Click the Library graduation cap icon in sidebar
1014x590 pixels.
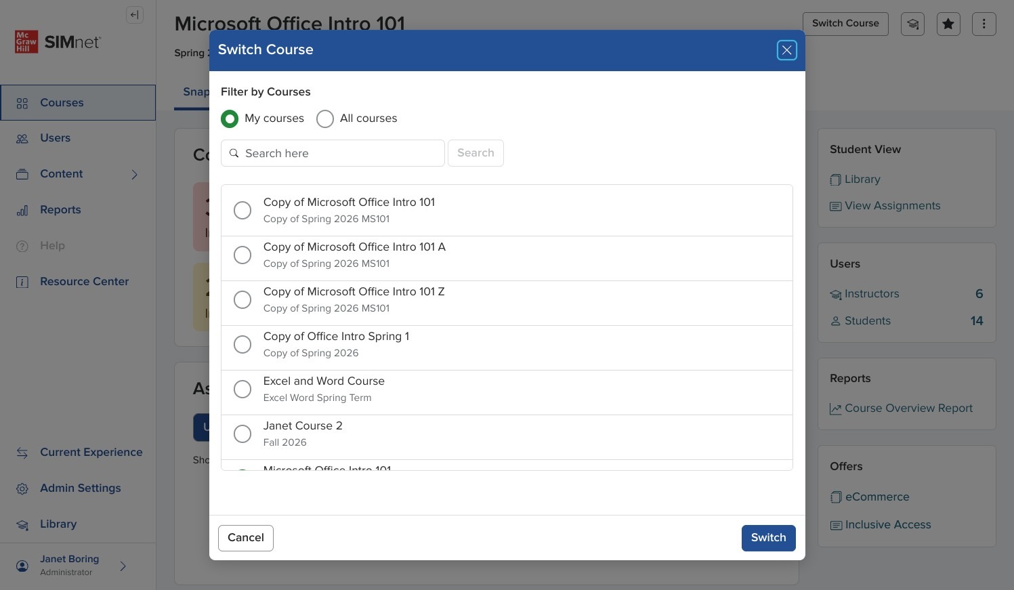click(22, 524)
